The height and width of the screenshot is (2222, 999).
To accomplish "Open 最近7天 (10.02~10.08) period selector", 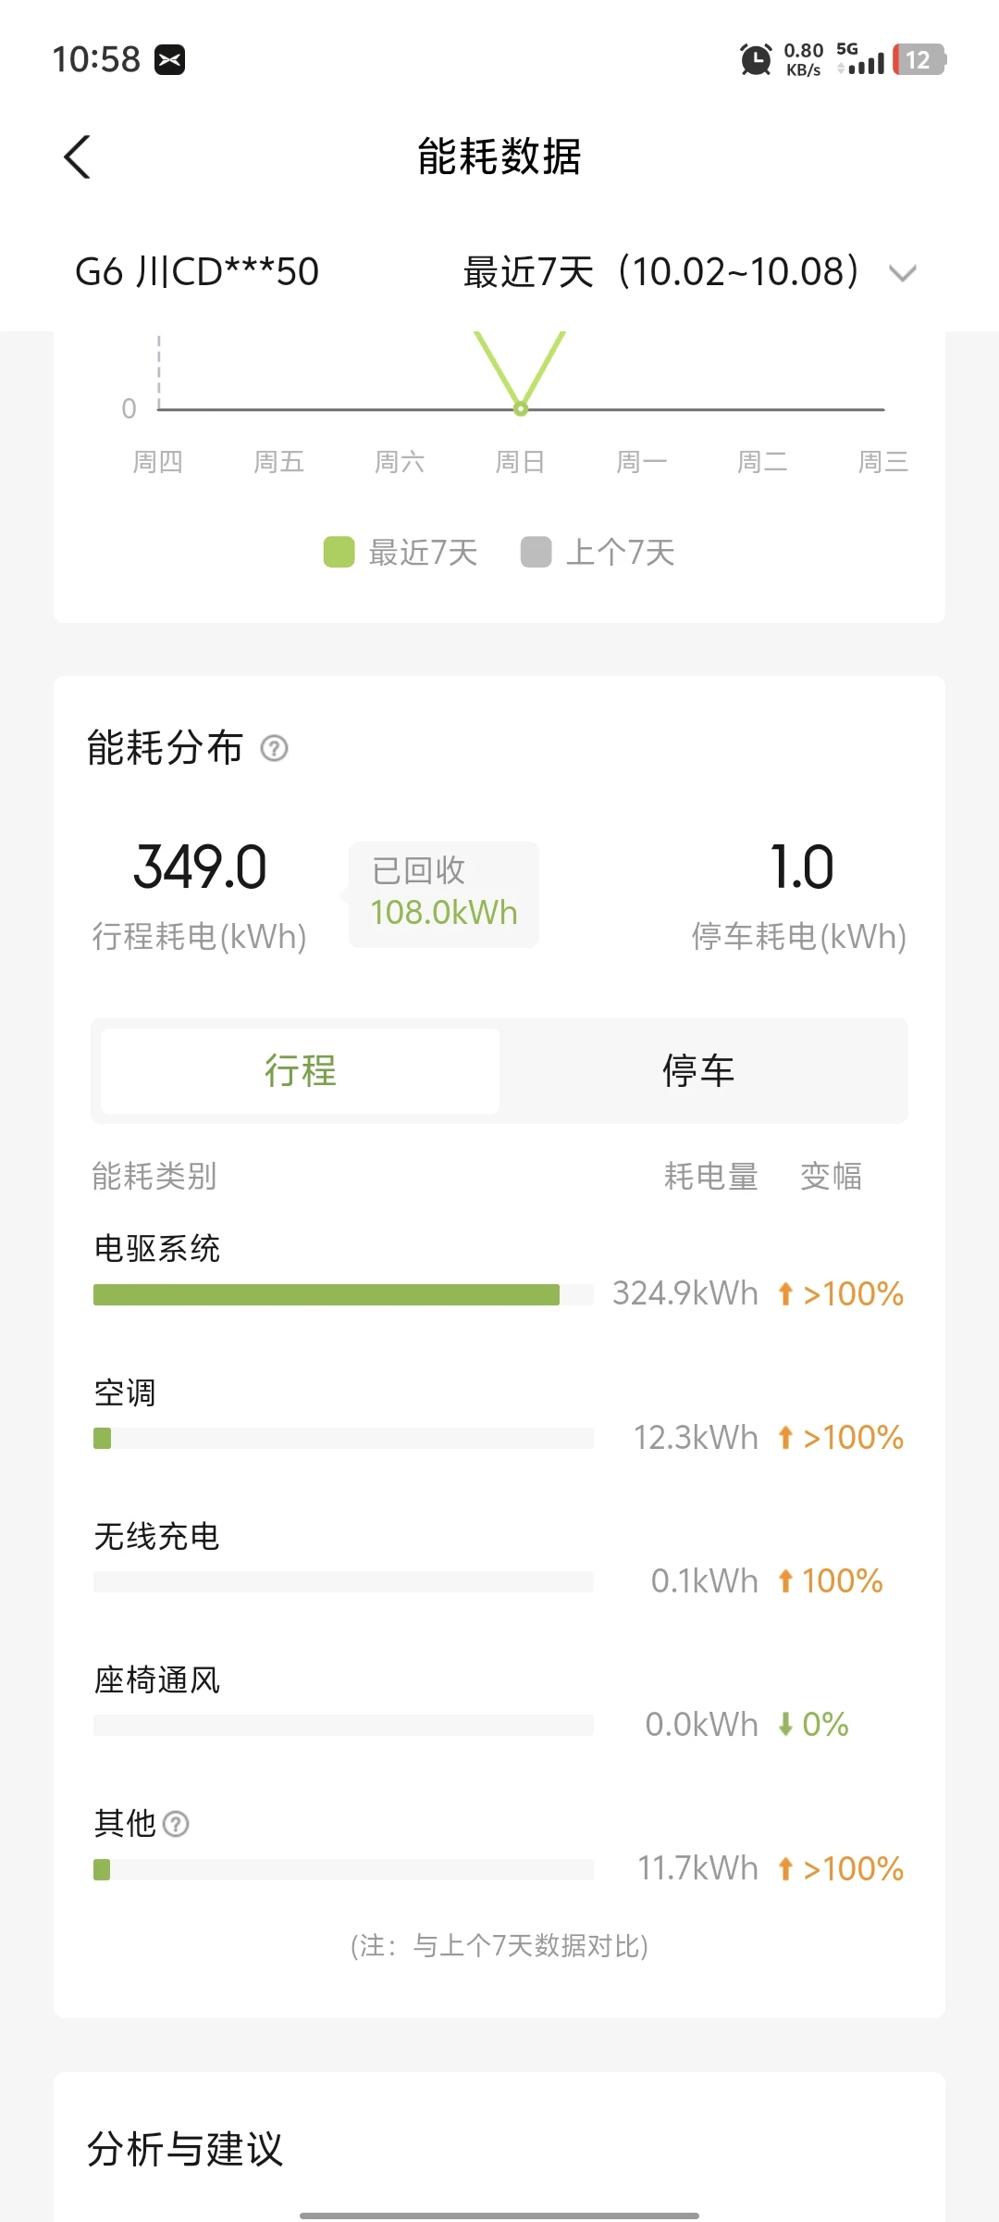I will pyautogui.click(x=661, y=272).
